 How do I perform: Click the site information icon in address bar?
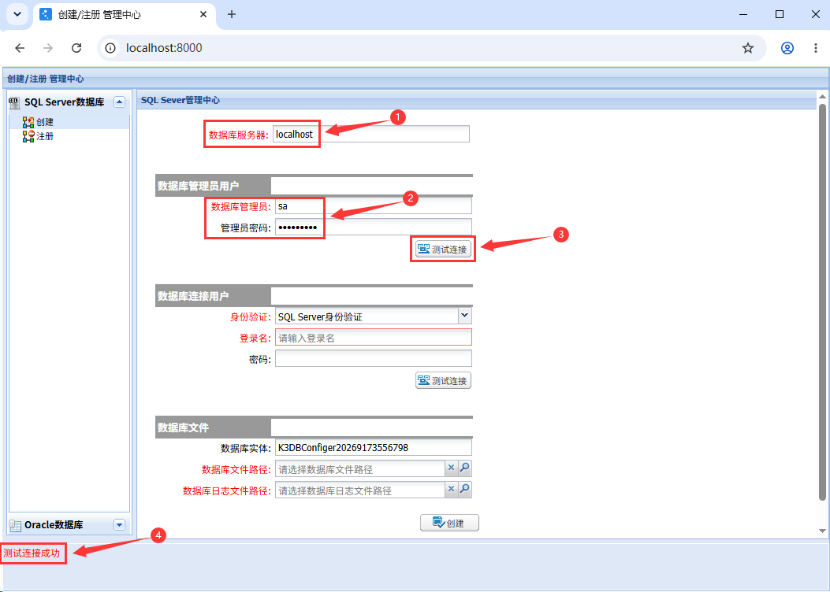pyautogui.click(x=110, y=48)
